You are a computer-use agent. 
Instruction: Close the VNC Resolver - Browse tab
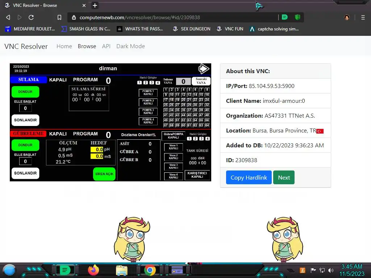pos(84,5)
